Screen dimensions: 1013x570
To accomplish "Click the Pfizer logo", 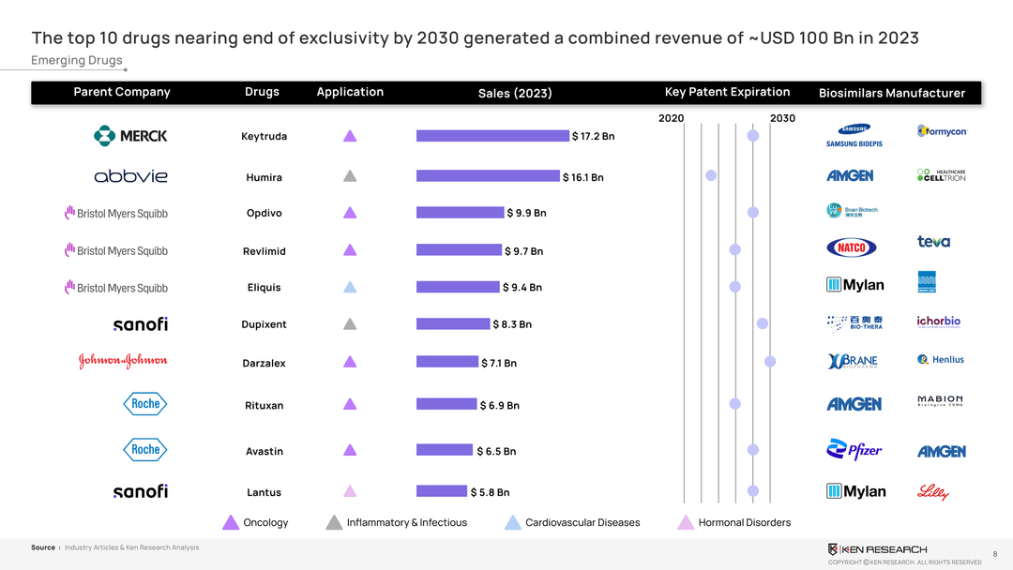I will point(854,451).
